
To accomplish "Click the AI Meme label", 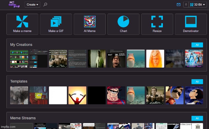I will tap(90, 31).
